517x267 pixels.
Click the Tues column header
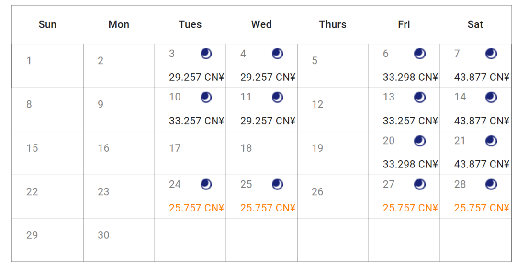pyautogui.click(x=190, y=24)
